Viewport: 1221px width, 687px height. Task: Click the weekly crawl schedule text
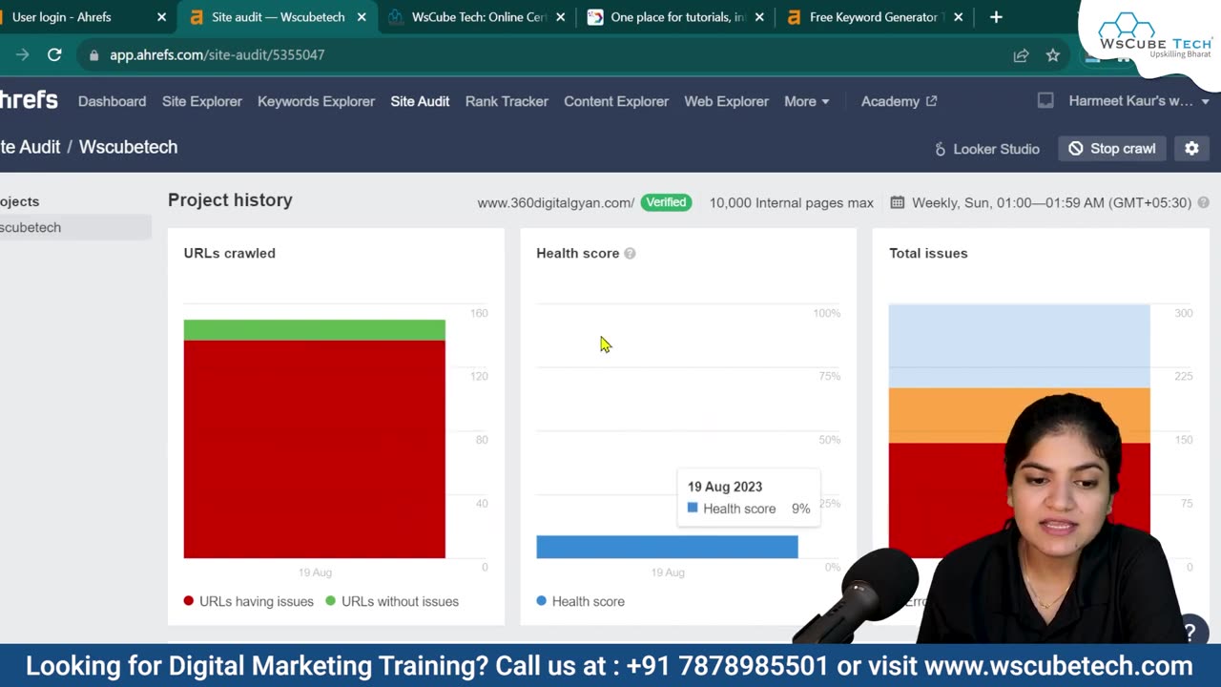pos(1051,202)
